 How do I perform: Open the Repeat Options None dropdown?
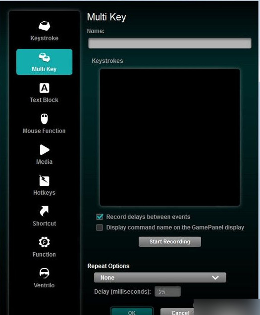click(x=160, y=277)
